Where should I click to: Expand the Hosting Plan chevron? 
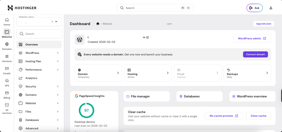(58, 61)
